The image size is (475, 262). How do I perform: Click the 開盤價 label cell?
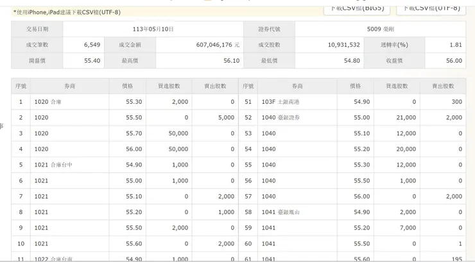(37, 60)
